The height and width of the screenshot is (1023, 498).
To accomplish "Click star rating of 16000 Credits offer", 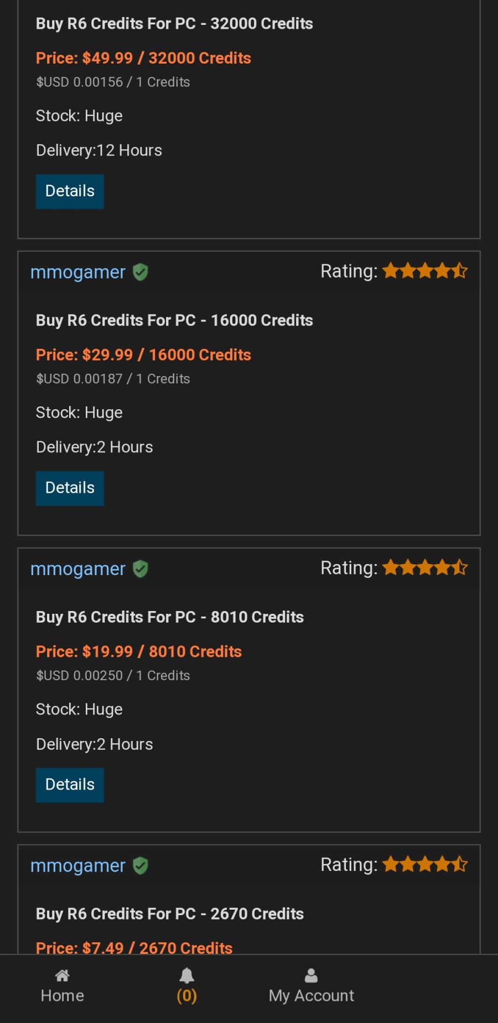I will click(x=425, y=271).
